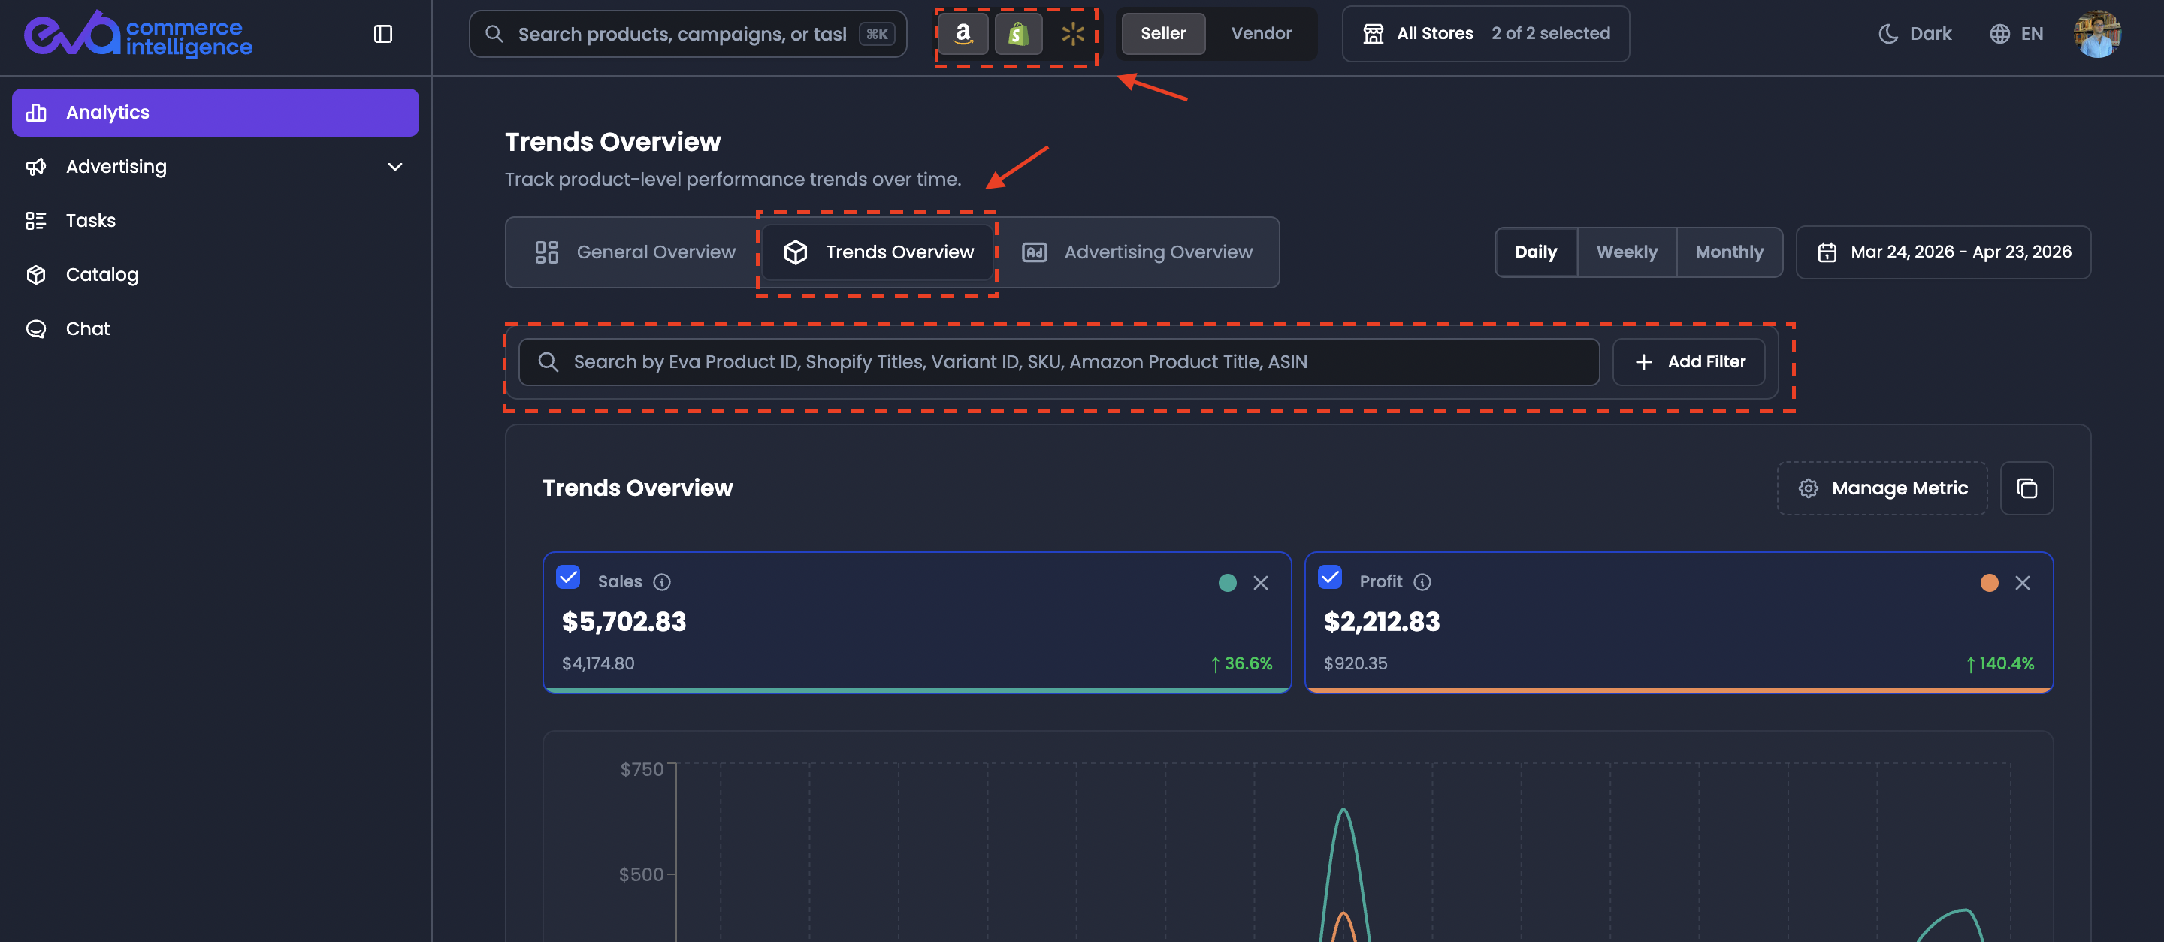Open the Analytics section
This screenshot has height=942, width=2164.
pyautogui.click(x=215, y=113)
